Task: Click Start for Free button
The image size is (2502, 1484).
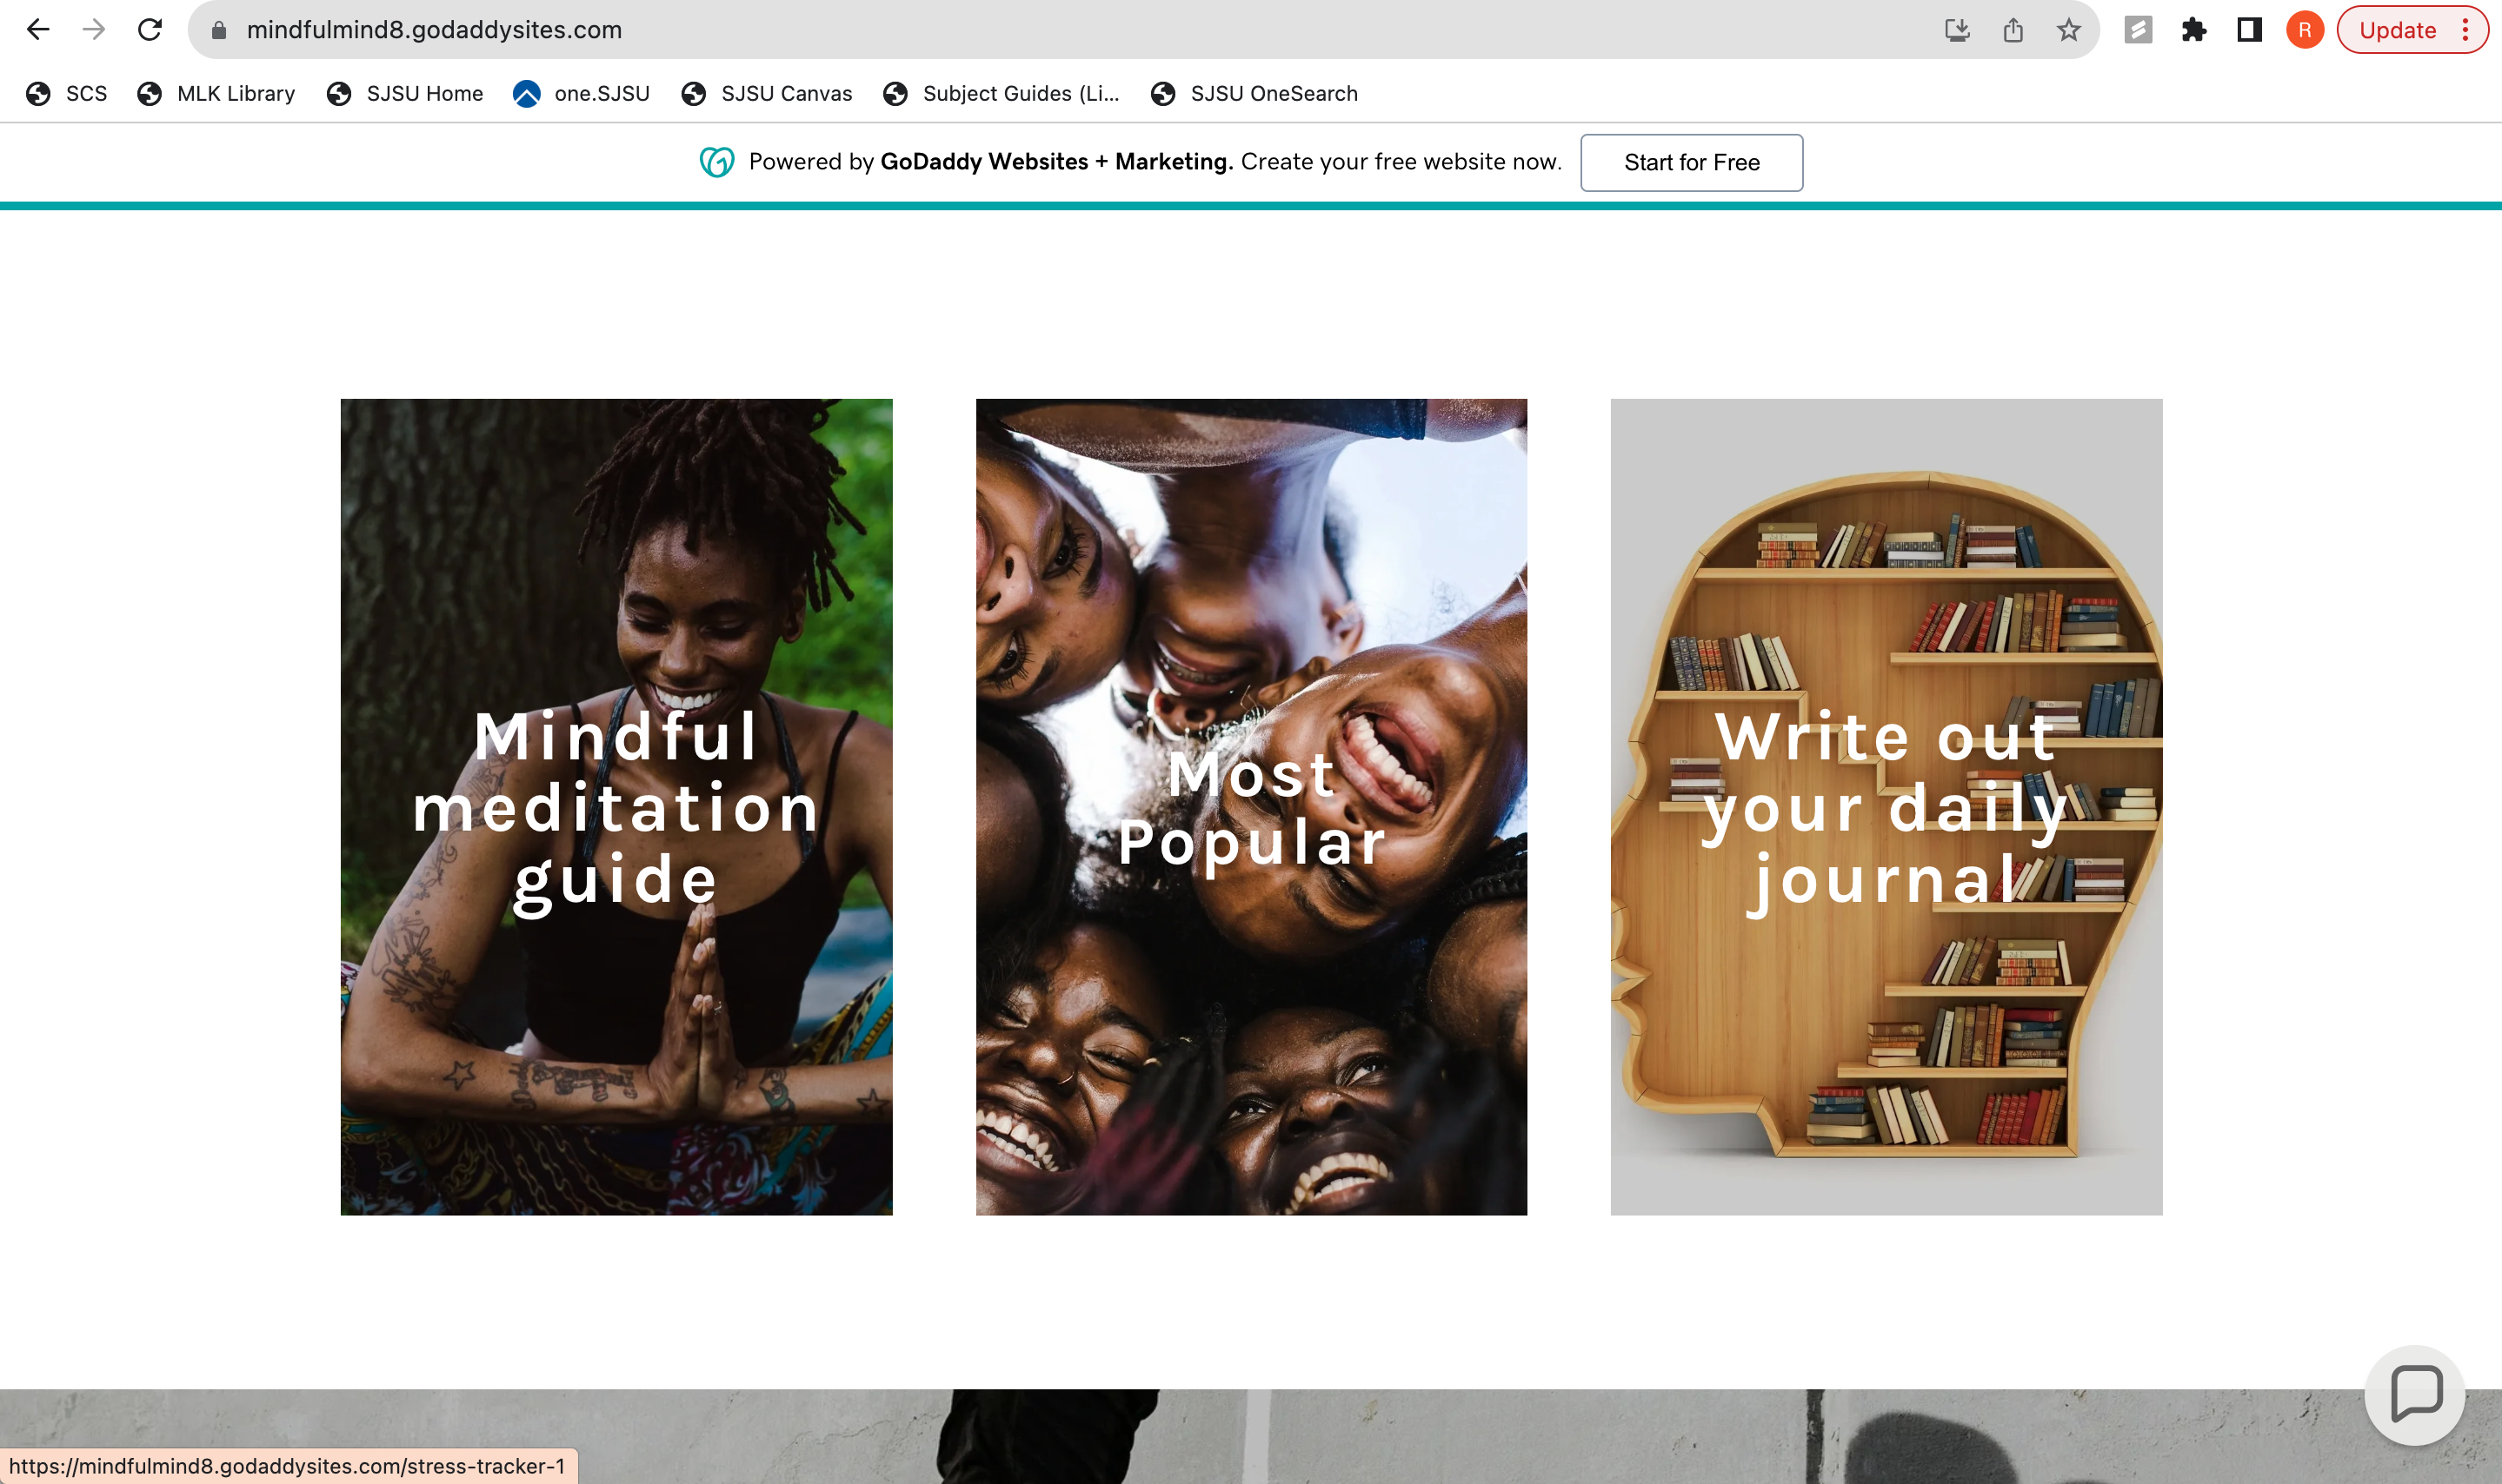Action: (1691, 162)
